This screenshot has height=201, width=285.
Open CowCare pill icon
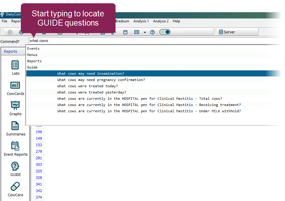click(15, 187)
